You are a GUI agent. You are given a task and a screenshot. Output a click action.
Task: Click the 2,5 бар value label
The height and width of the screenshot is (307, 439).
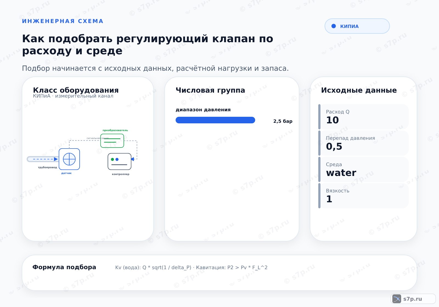coord(283,121)
